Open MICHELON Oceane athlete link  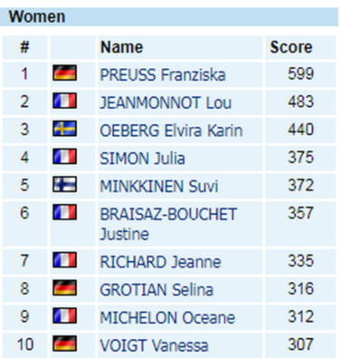click(x=167, y=317)
